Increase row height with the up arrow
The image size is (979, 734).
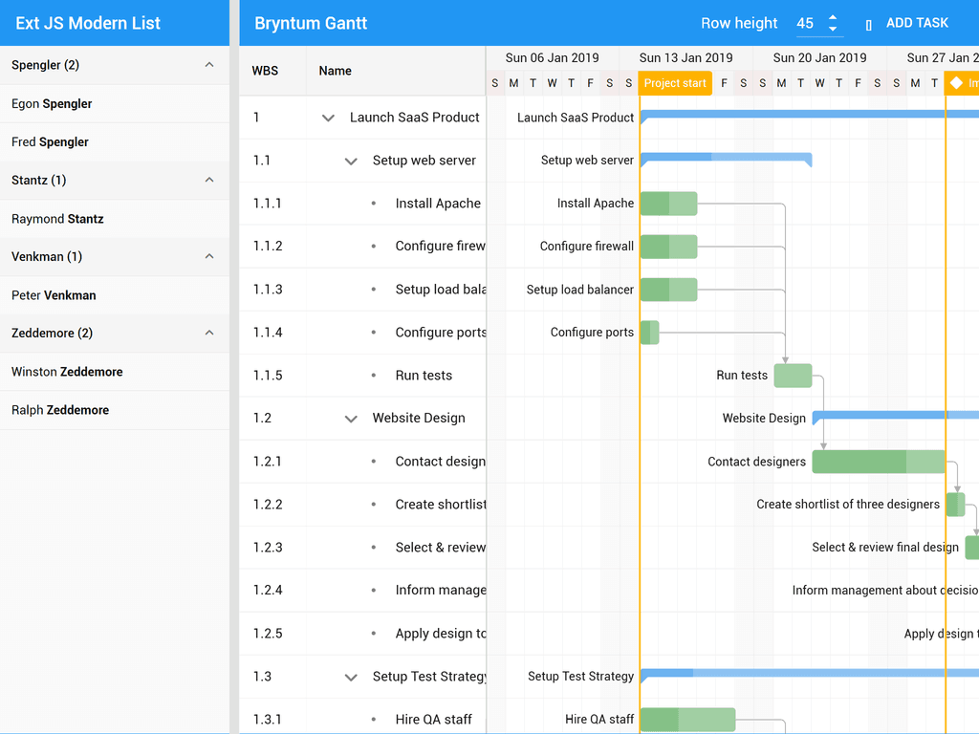[834, 17]
